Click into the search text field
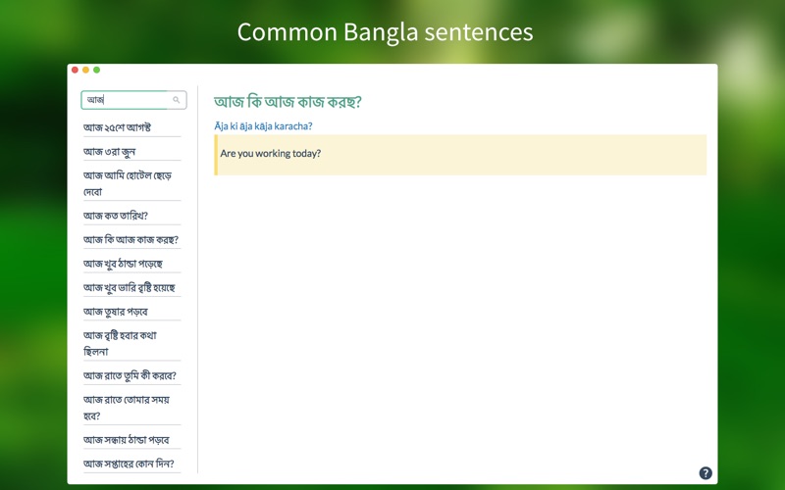785x490 pixels. coord(126,100)
